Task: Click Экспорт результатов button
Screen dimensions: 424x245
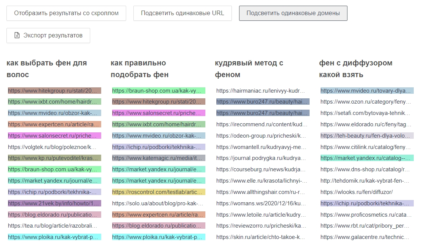Action: [x=48, y=36]
